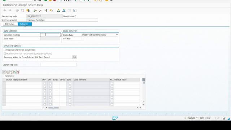
Task: Click the Data element column header
Action: tap(91, 80)
